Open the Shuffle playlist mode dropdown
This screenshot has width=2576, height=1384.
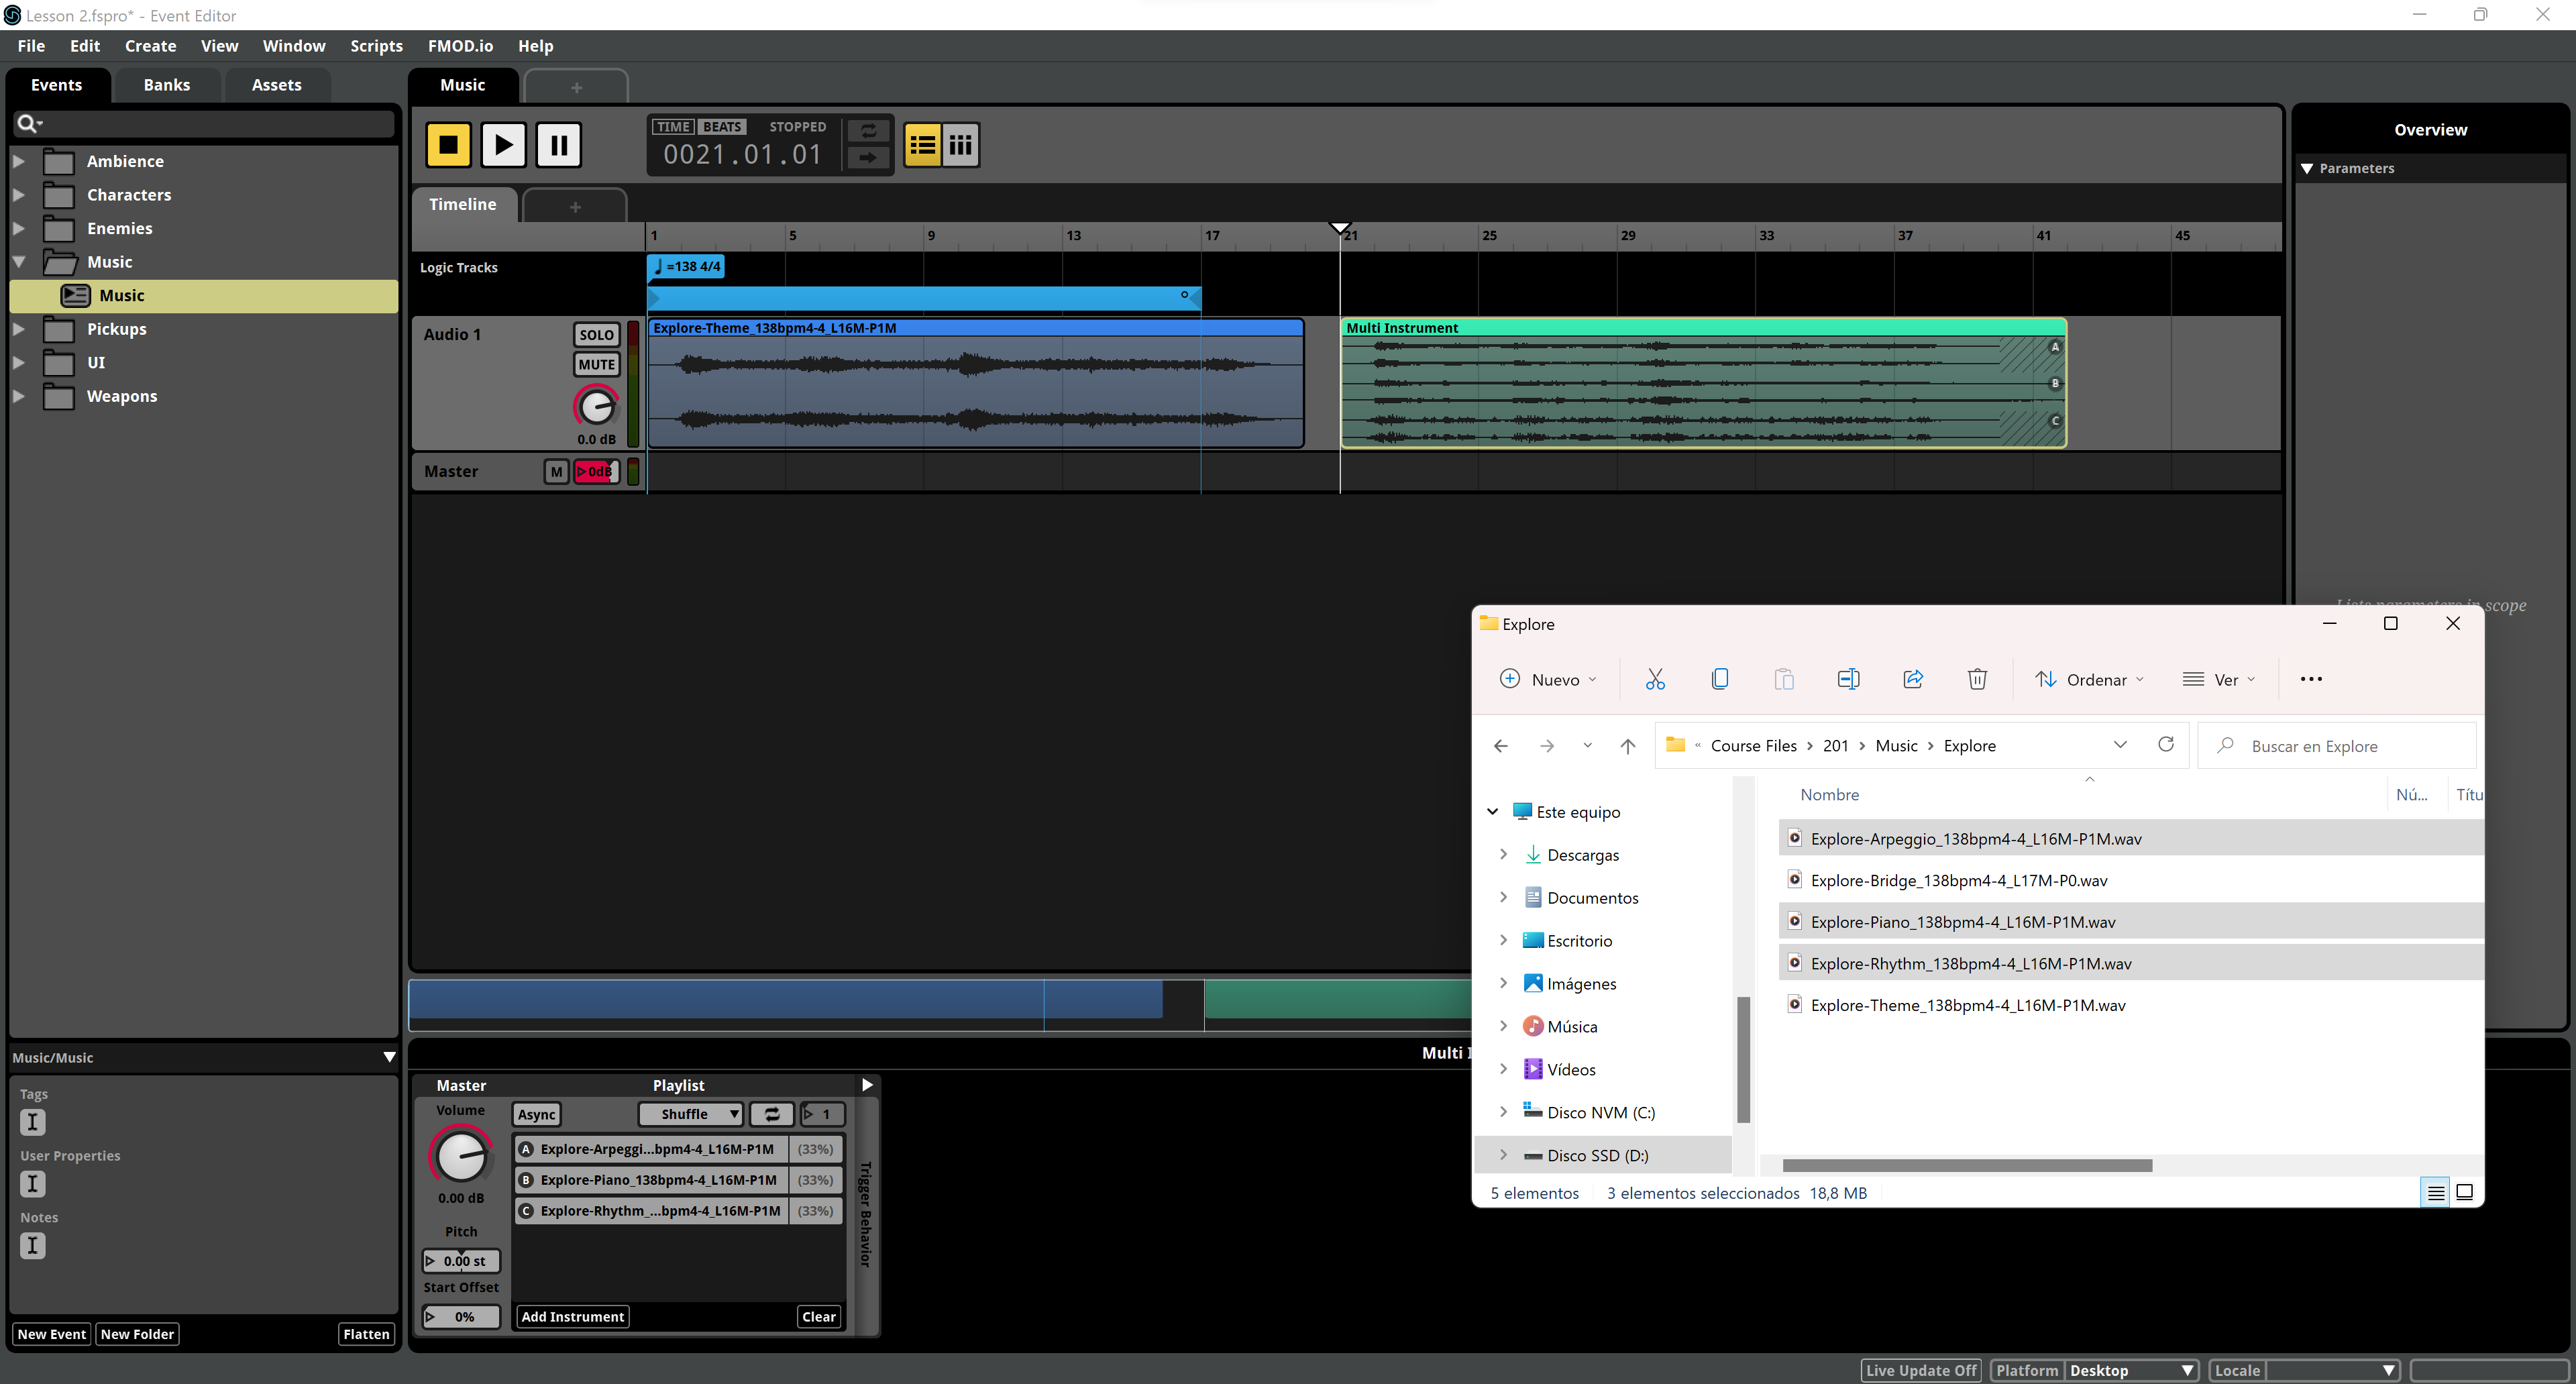tap(691, 1114)
